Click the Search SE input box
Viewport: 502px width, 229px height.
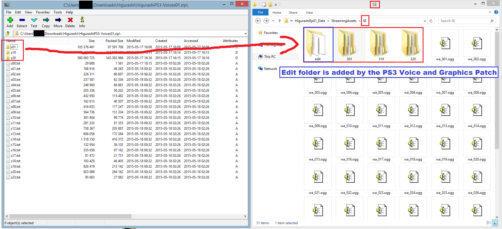click(x=464, y=21)
